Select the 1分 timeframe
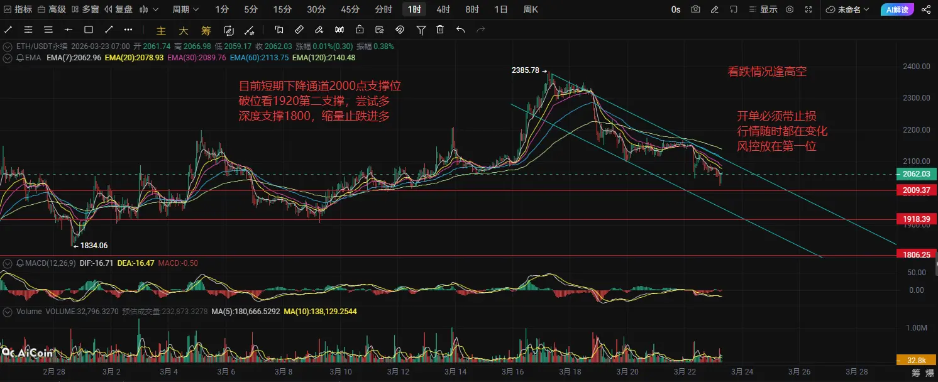This screenshot has width=938, height=382. (222, 9)
